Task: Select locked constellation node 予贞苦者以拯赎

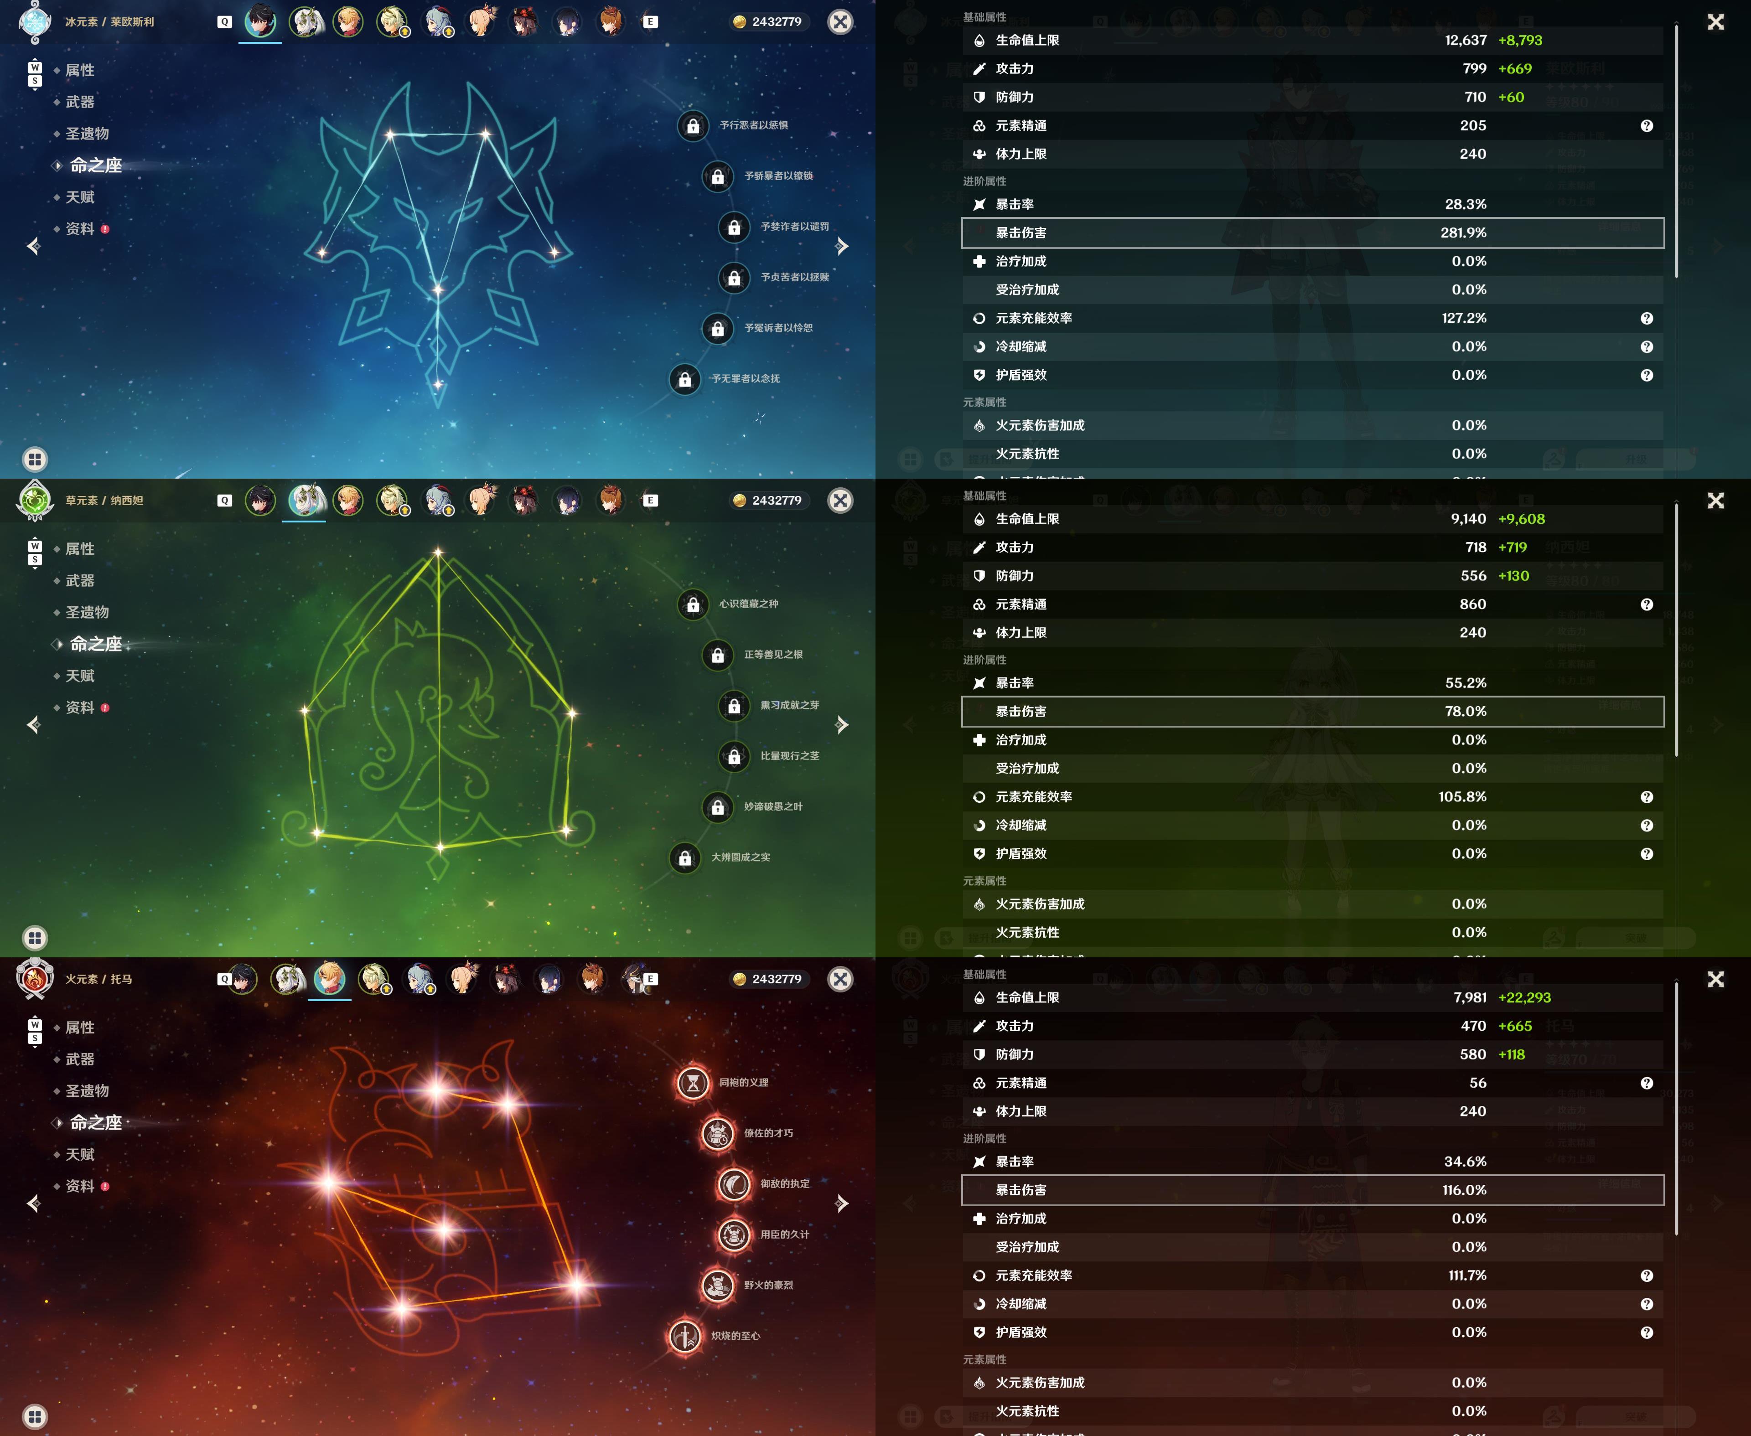Action: pos(734,278)
